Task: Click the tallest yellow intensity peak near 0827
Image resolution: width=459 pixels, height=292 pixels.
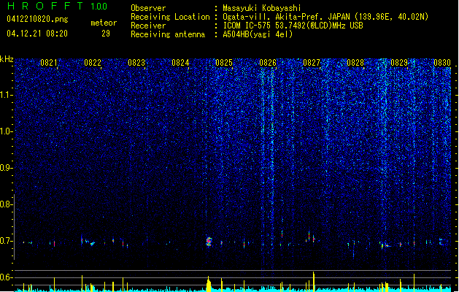Action: 314,282
